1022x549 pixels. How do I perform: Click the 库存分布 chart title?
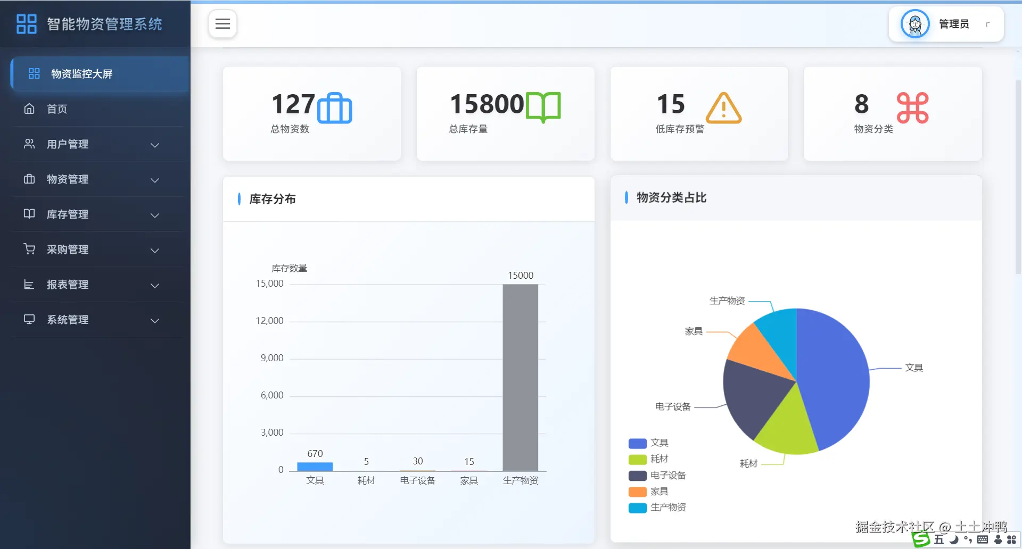point(273,199)
